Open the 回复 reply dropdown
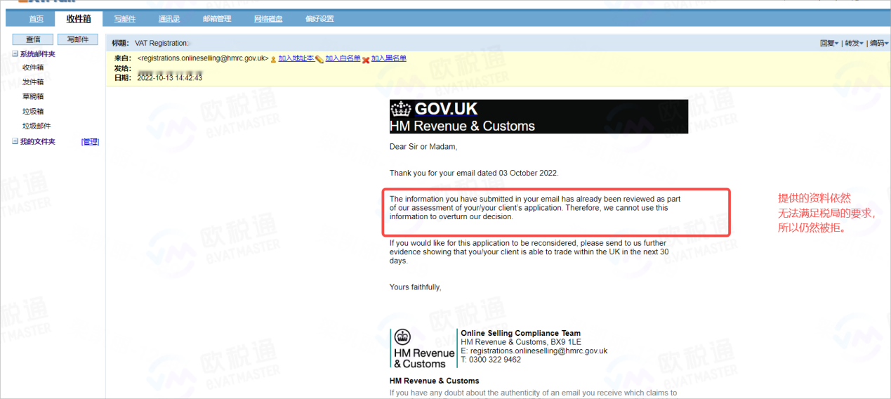Screen dimensions: 891x399 coord(830,44)
